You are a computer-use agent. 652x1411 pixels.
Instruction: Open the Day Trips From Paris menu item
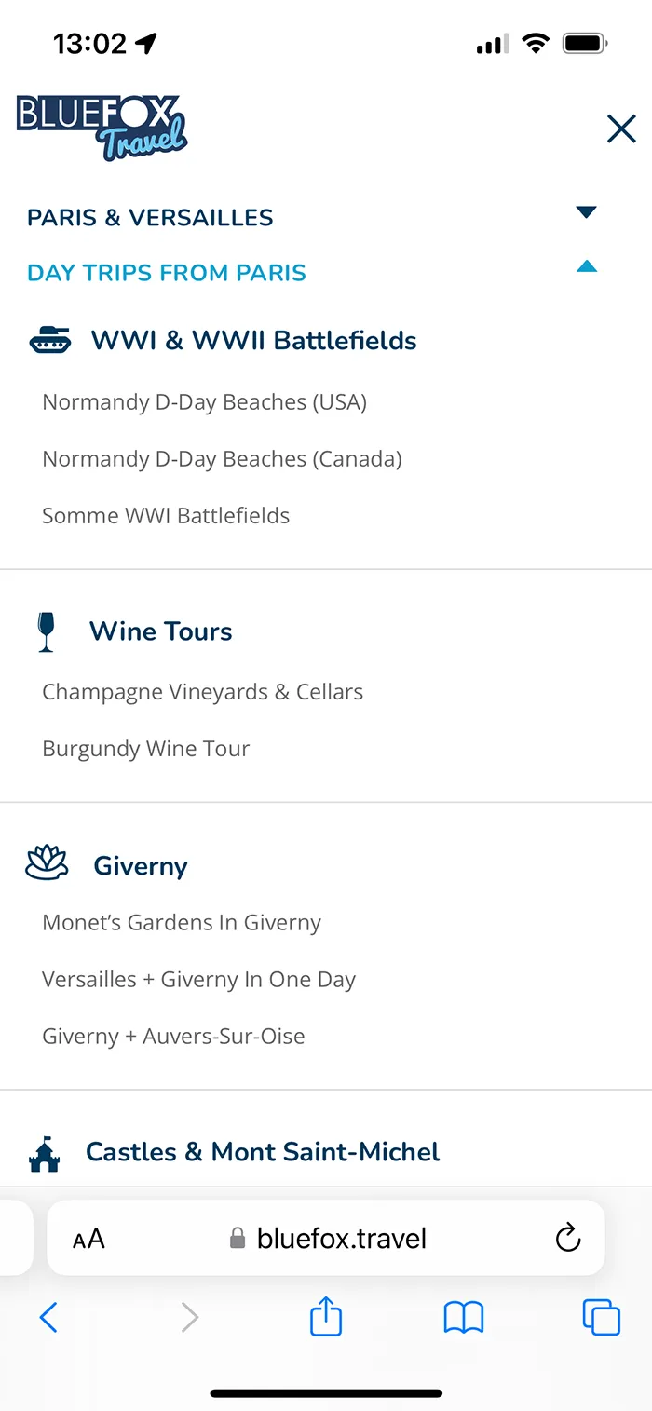click(167, 273)
